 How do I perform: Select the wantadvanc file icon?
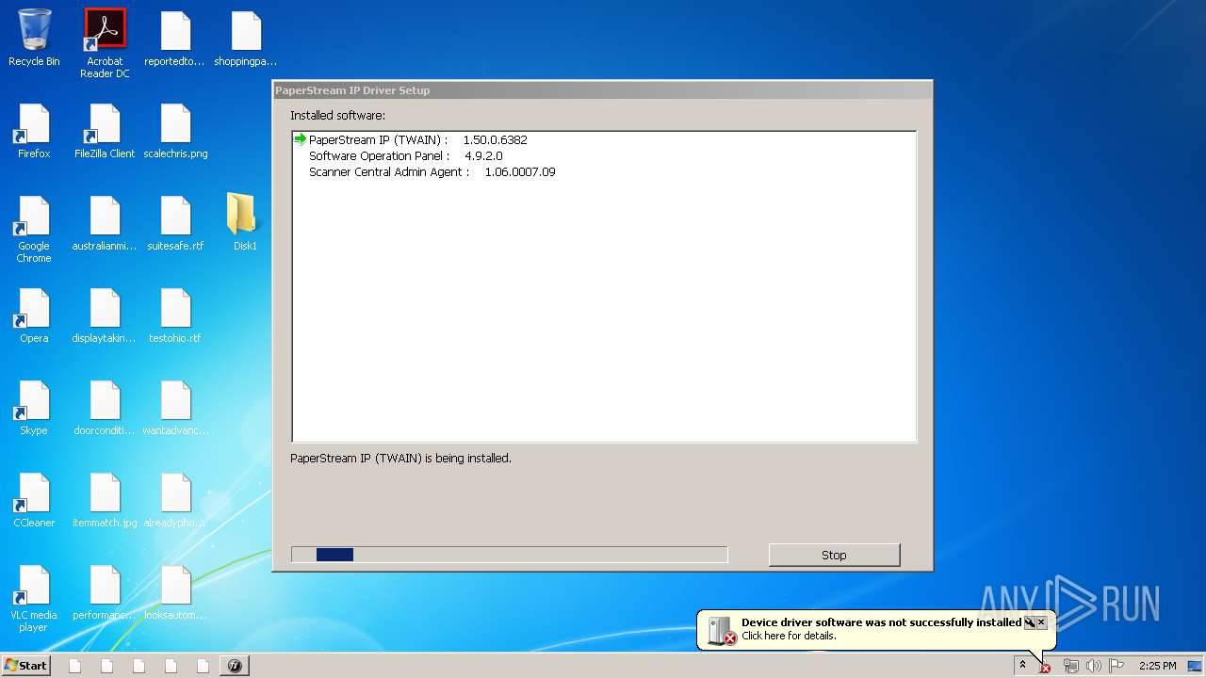point(175,408)
